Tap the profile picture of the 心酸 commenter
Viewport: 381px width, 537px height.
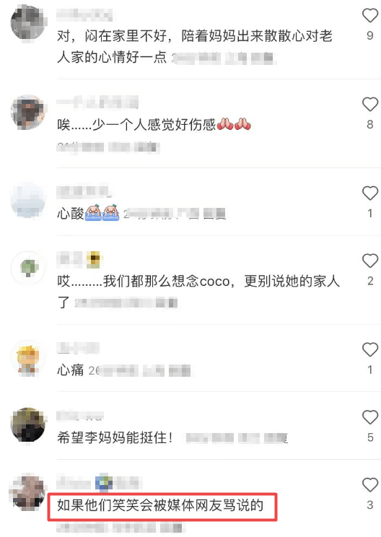(x=28, y=201)
